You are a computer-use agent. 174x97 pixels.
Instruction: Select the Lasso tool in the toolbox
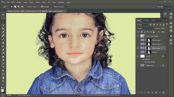click(x=3, y=22)
